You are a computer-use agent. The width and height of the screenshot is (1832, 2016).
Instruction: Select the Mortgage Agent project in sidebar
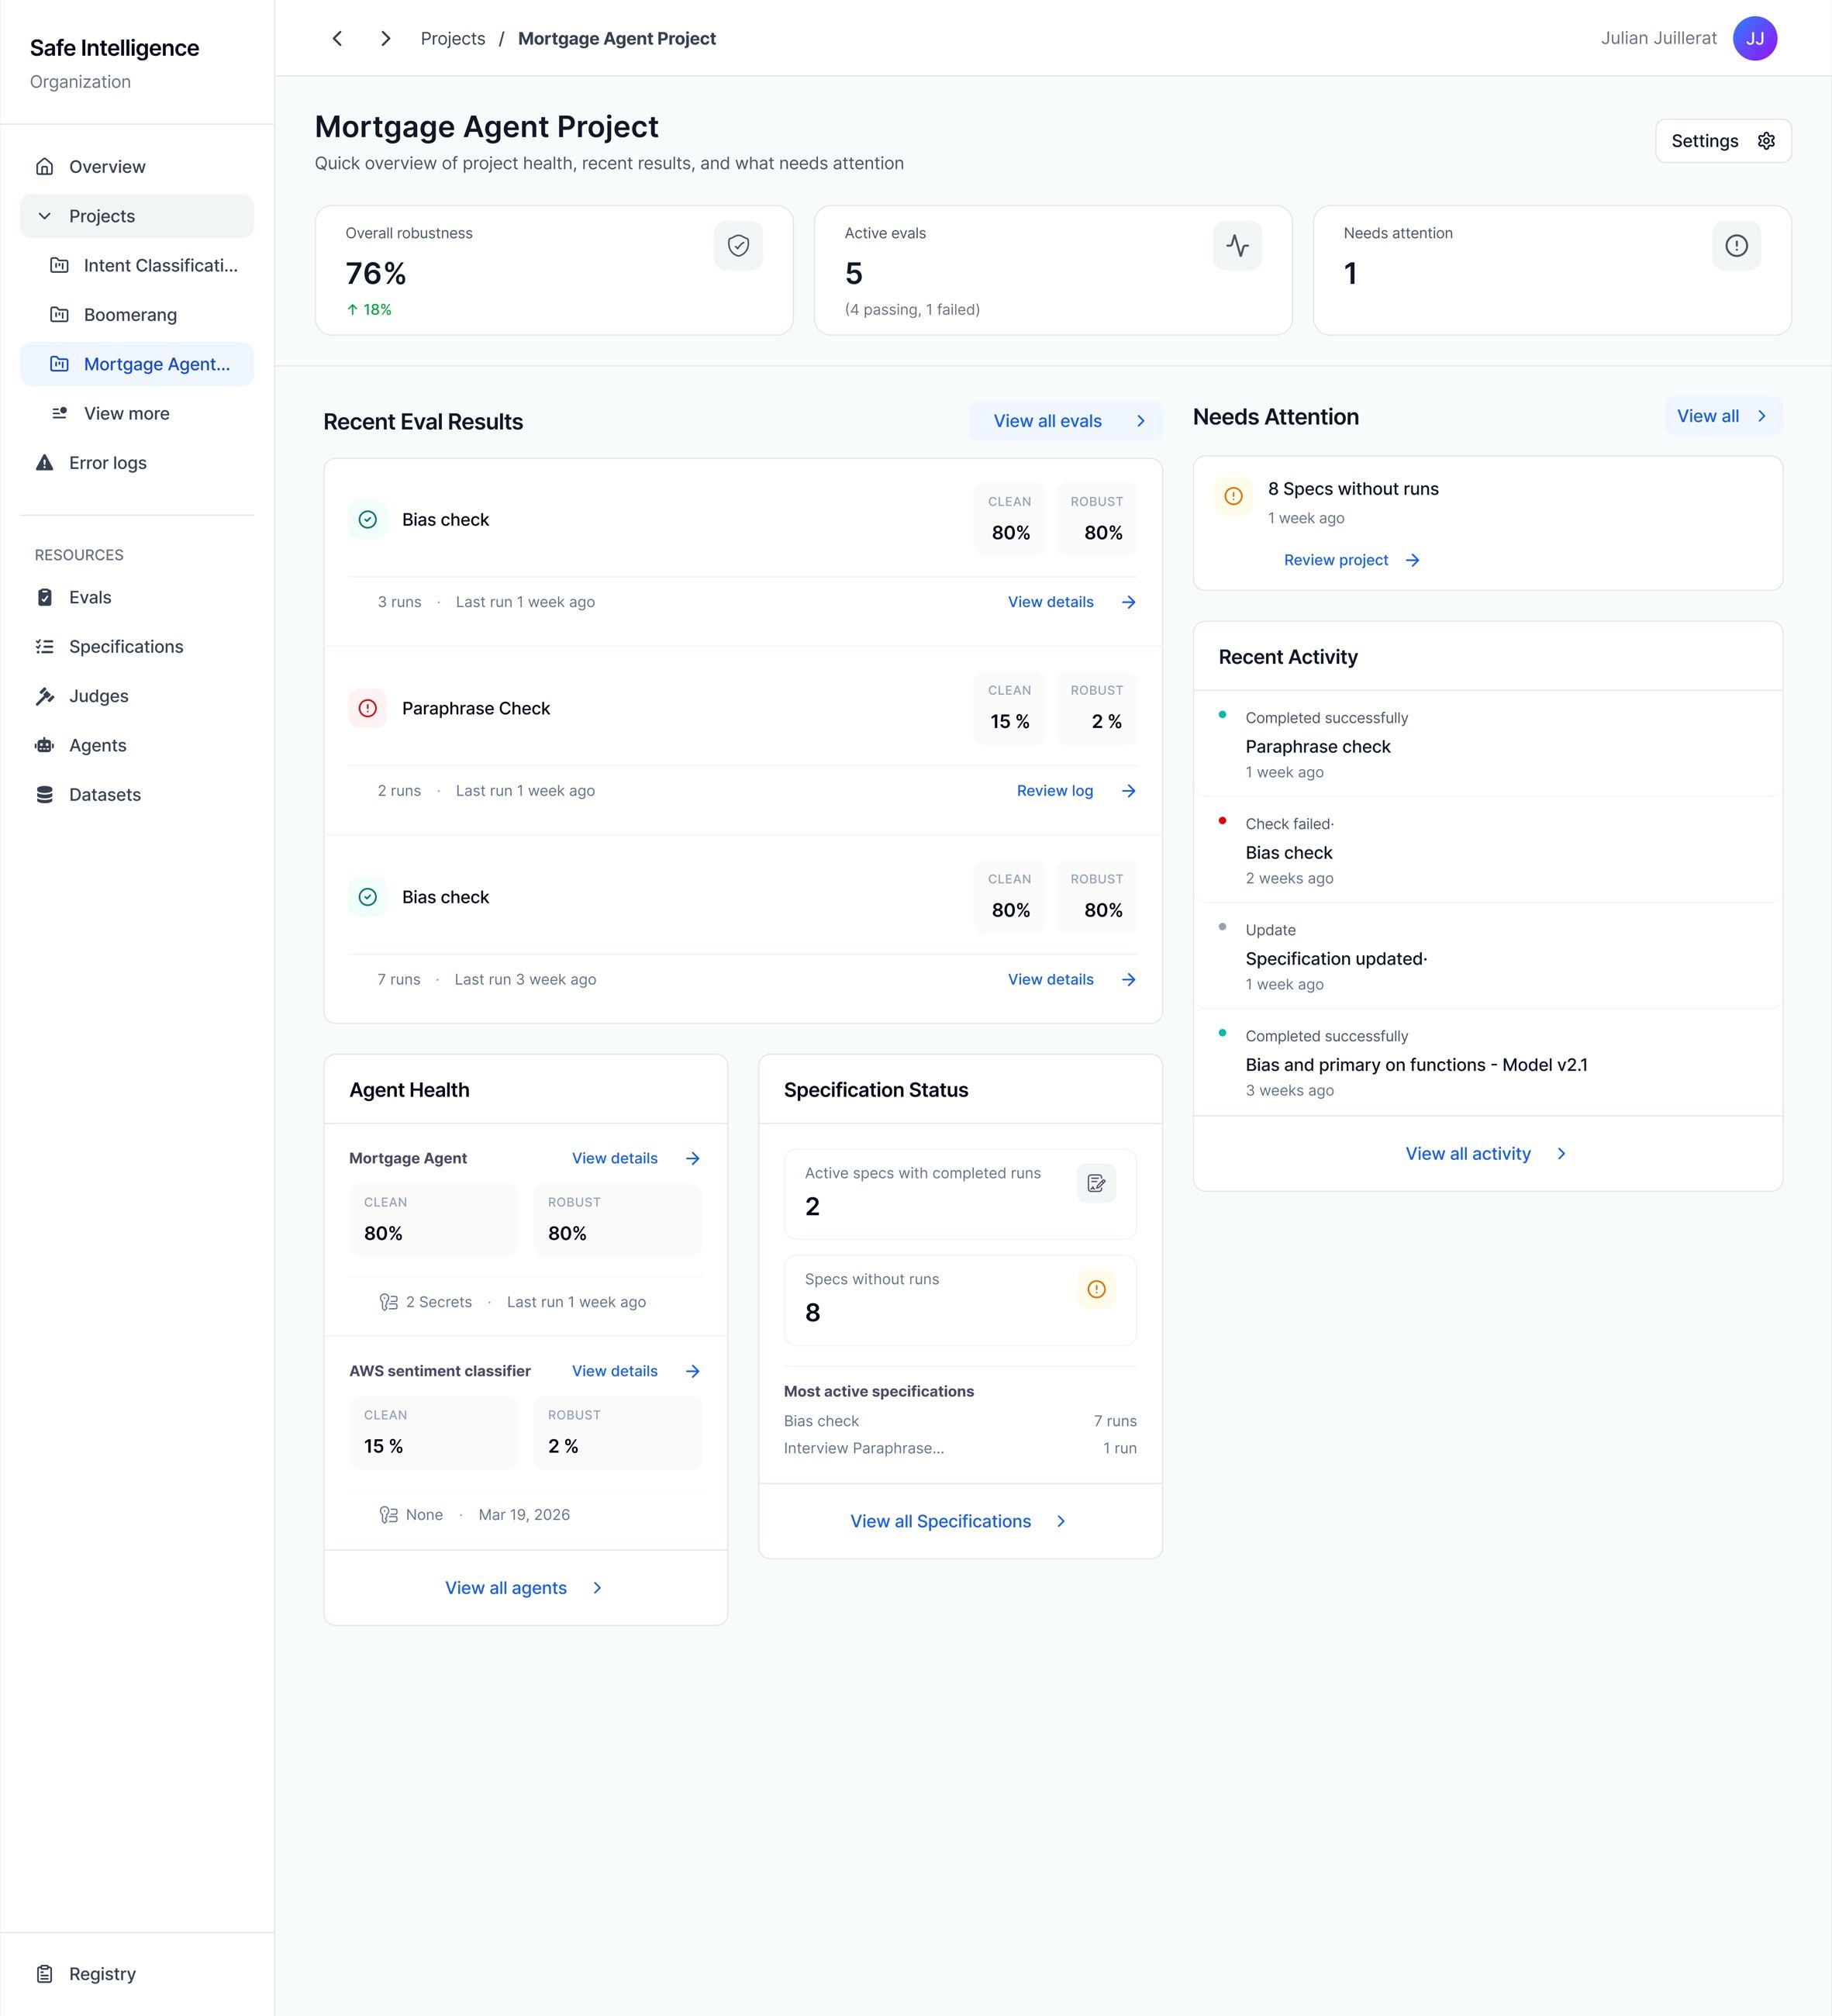(x=137, y=364)
